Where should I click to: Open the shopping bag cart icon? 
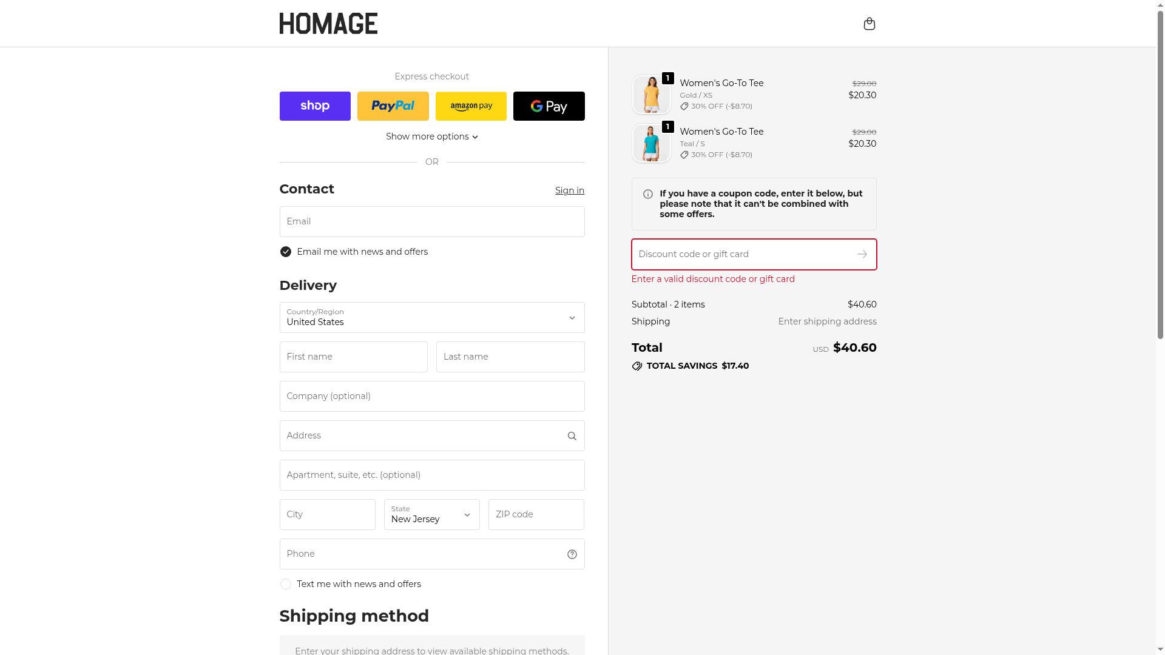[x=869, y=24]
